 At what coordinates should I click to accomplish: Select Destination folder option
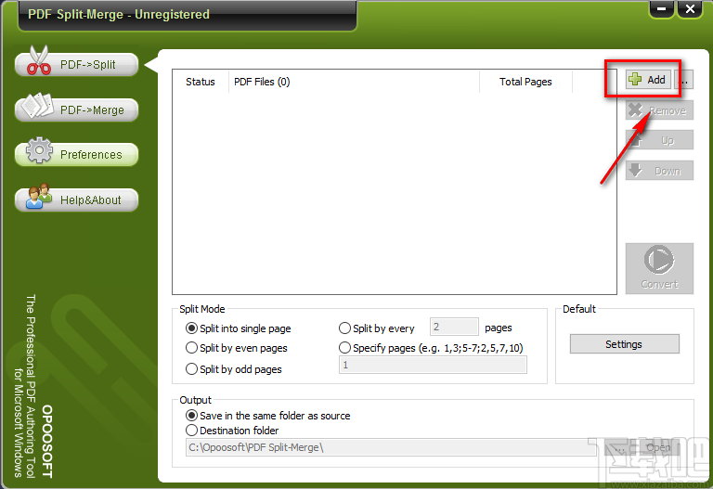click(x=232, y=431)
